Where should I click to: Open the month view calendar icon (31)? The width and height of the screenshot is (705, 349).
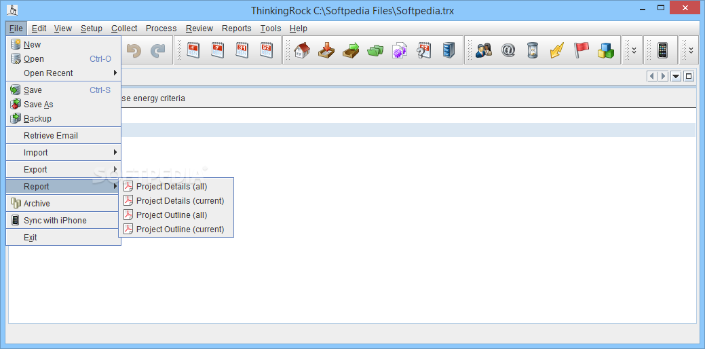point(242,50)
